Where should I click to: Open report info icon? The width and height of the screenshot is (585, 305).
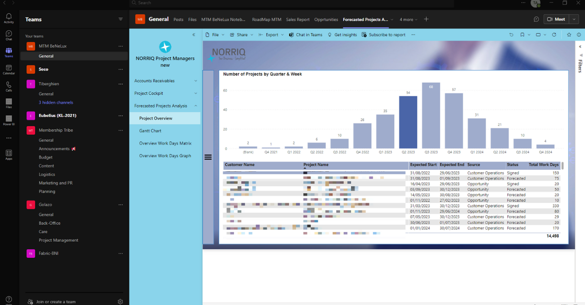click(x=579, y=35)
